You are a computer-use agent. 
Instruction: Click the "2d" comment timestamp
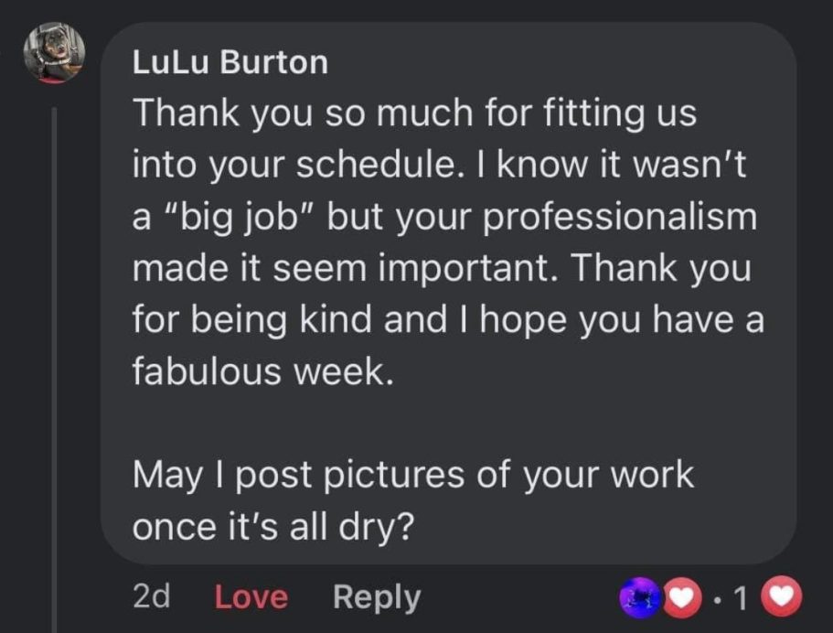tap(152, 597)
